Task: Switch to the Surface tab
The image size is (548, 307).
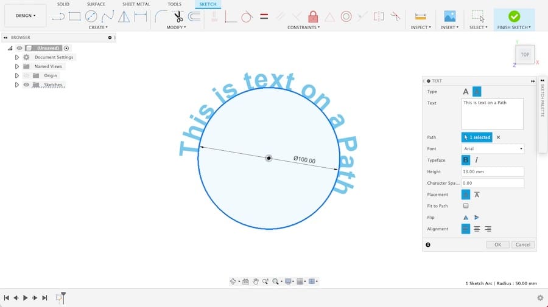Action: [x=96, y=4]
